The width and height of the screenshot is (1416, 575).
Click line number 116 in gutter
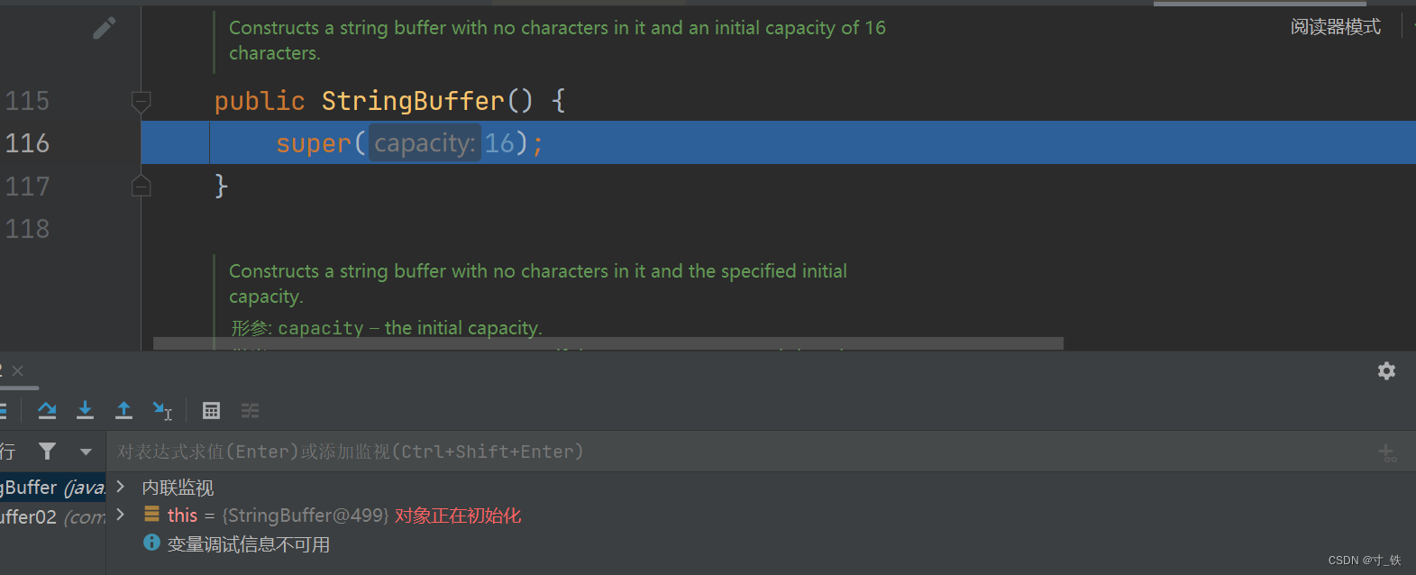(28, 143)
